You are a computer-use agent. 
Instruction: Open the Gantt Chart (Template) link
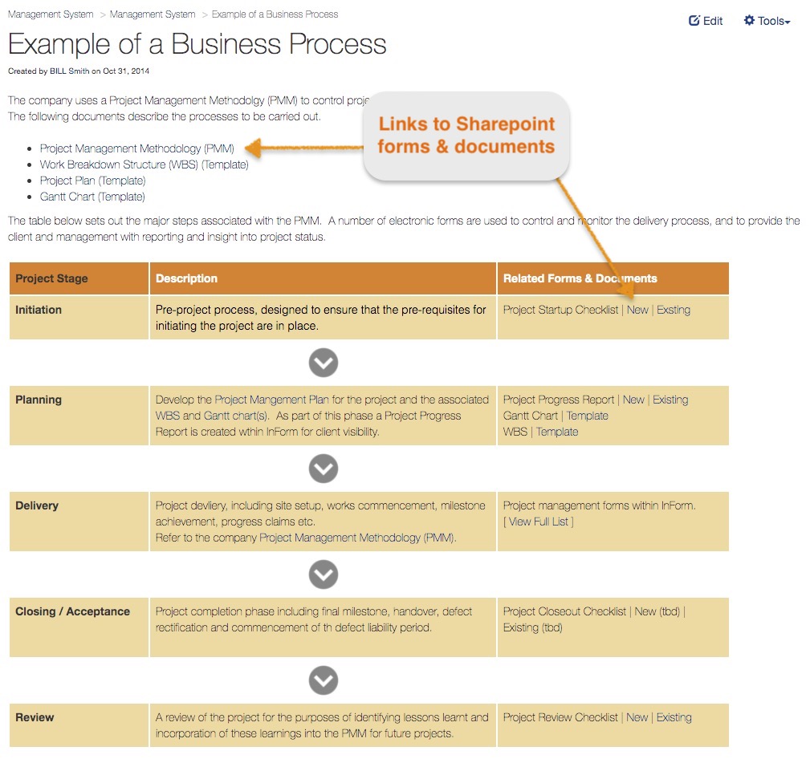coord(92,197)
